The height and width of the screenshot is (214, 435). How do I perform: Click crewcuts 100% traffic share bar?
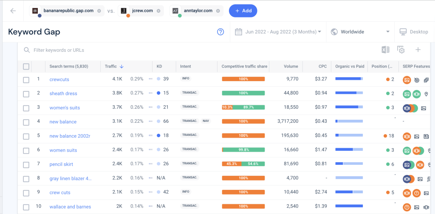[243, 79]
